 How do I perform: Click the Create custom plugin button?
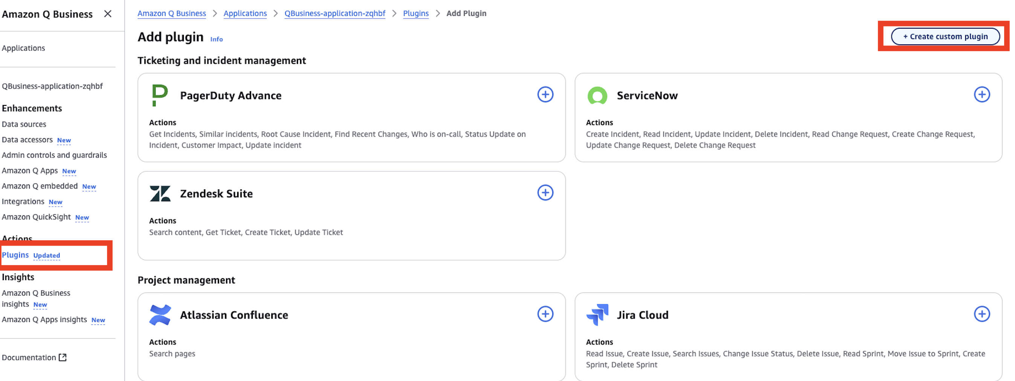945,37
